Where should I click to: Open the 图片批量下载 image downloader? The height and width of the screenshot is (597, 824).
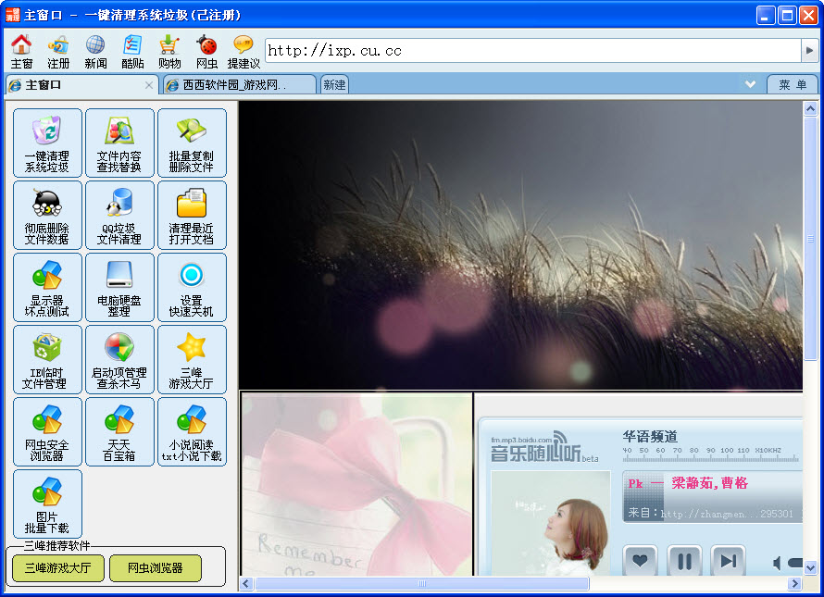pos(46,503)
